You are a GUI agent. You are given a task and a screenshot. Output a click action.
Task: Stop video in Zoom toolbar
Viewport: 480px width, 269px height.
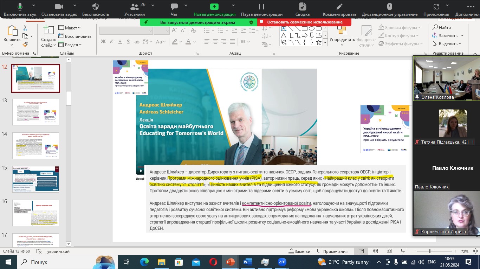coord(59,9)
